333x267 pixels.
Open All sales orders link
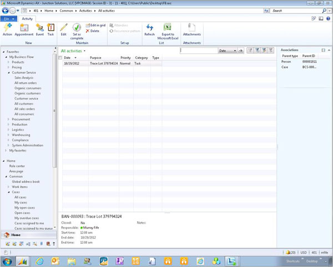[26, 108]
